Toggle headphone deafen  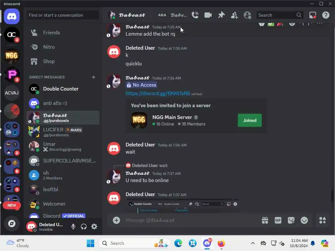[84, 226]
